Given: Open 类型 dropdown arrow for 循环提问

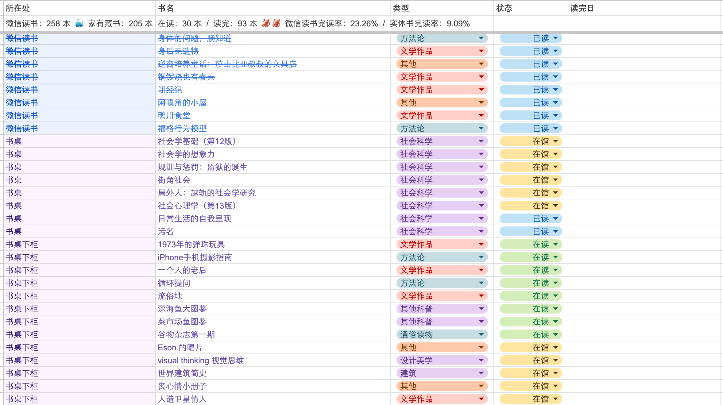Looking at the screenshot, I should click(x=481, y=283).
